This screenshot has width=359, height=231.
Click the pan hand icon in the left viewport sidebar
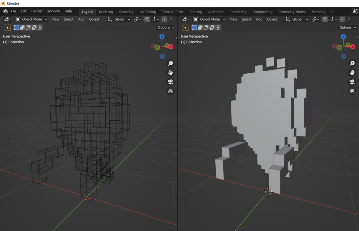tap(171, 72)
